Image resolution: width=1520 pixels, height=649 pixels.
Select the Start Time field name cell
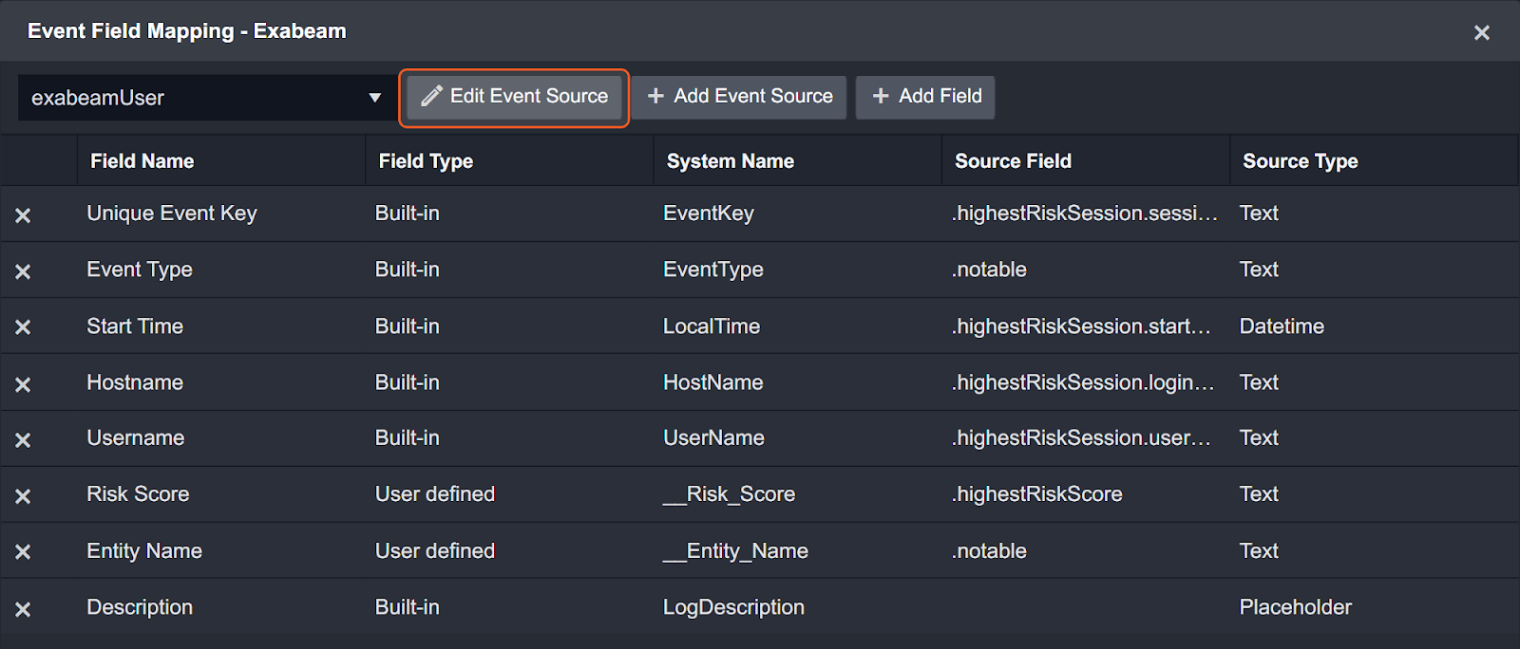click(x=135, y=326)
